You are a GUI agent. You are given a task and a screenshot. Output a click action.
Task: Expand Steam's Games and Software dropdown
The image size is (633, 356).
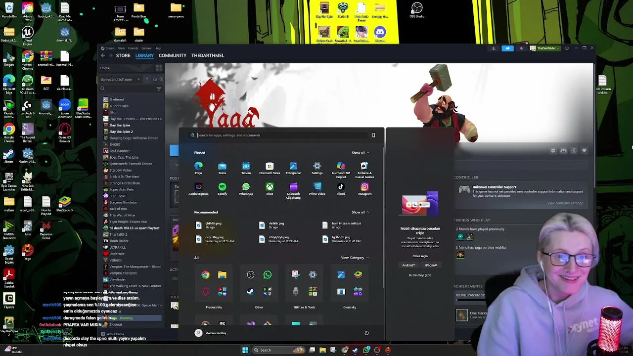pos(120,79)
